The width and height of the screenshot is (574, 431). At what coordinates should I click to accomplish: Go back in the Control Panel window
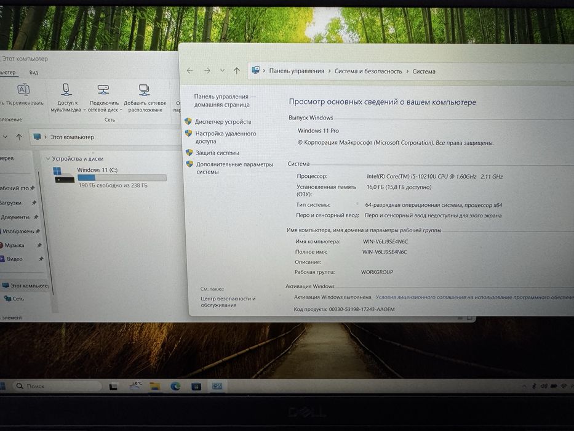point(189,70)
